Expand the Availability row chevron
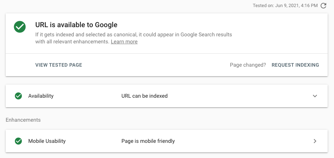 pyautogui.click(x=315, y=96)
